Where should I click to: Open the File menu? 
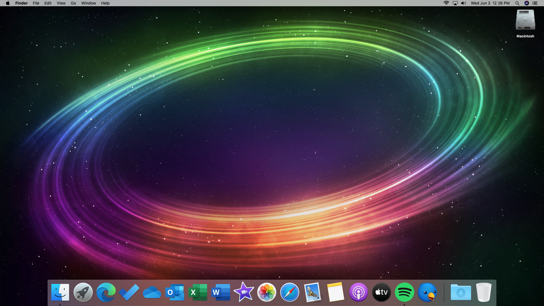[36, 3]
